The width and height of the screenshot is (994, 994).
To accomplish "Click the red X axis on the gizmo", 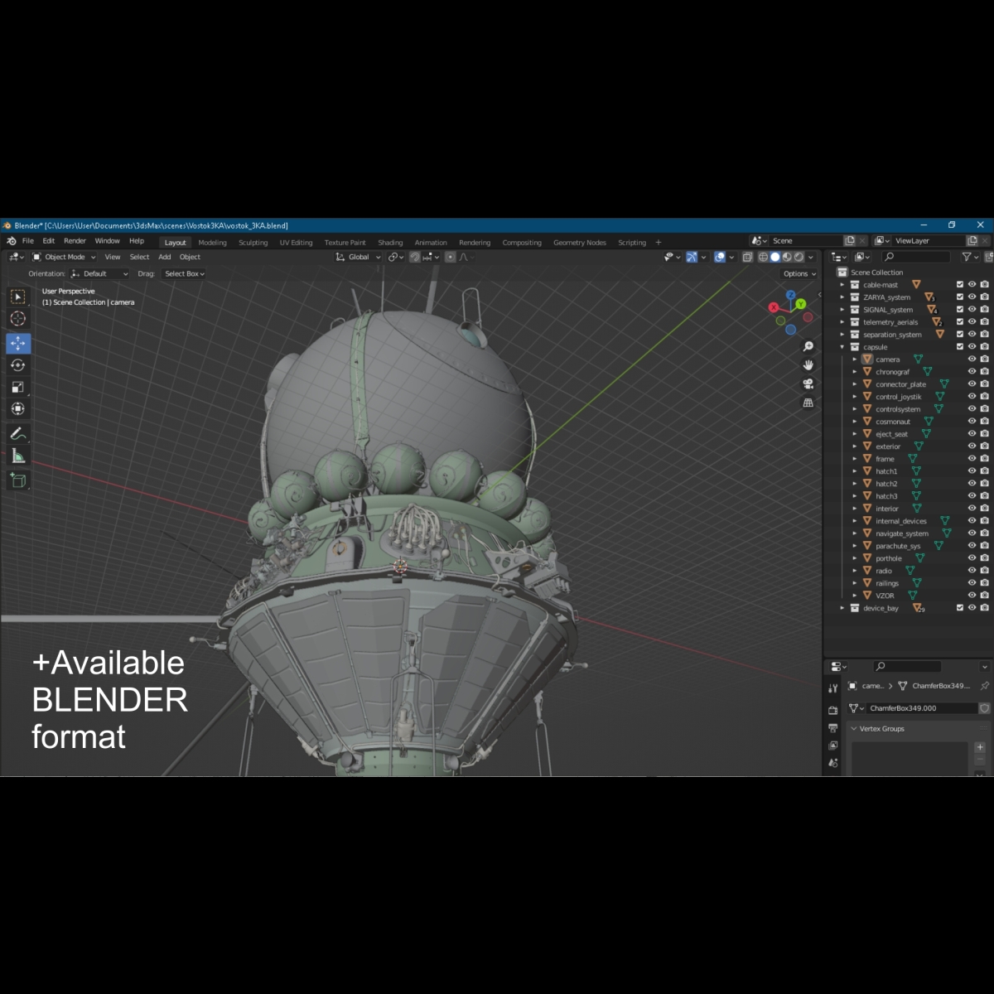I will click(774, 307).
